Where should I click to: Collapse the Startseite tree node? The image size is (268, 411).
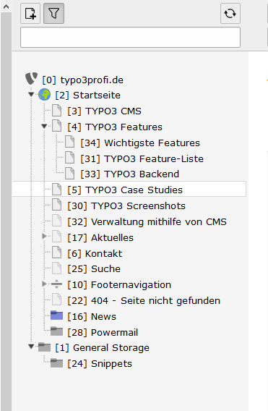(x=31, y=94)
